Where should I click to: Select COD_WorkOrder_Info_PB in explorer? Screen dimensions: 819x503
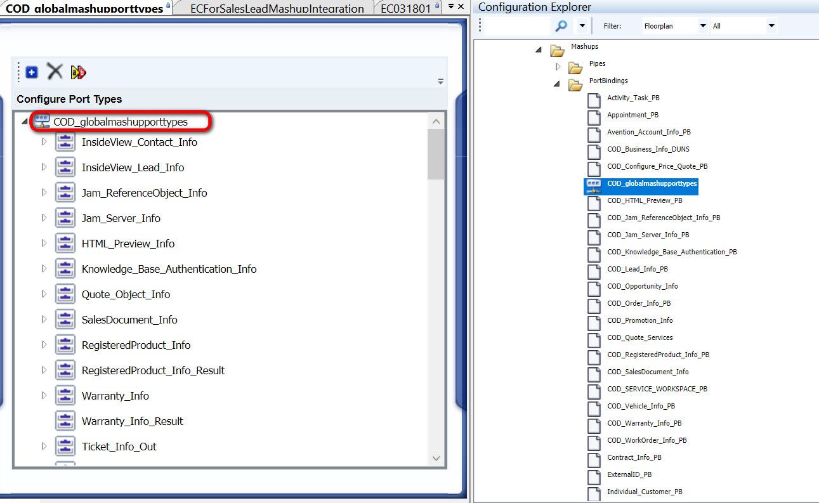pos(647,440)
